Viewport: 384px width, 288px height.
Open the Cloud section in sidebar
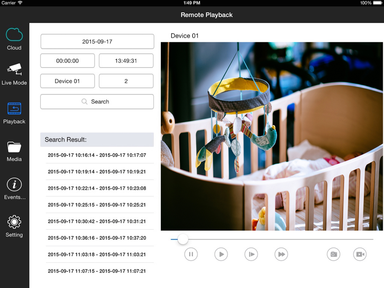coord(14,39)
